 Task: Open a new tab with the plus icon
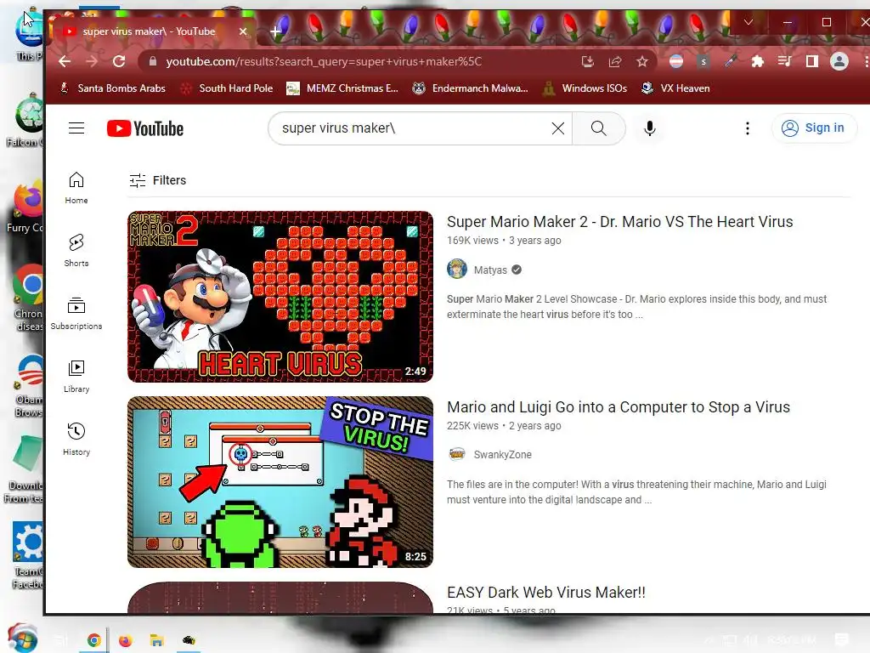(x=275, y=31)
